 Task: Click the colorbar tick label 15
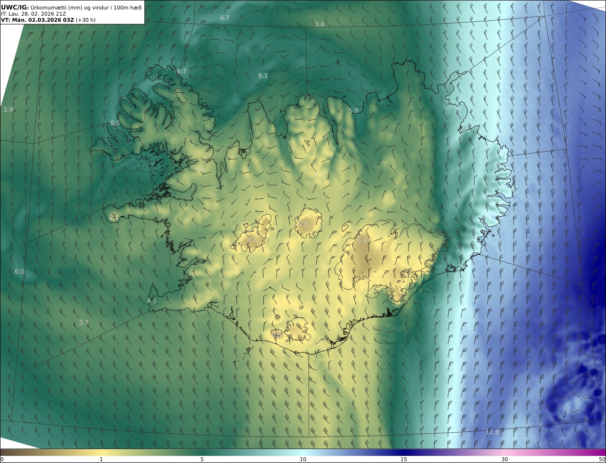[x=404, y=459]
